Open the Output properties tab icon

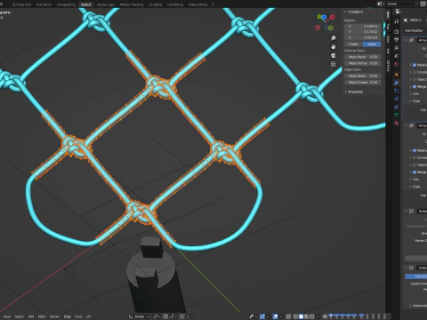tap(397, 39)
